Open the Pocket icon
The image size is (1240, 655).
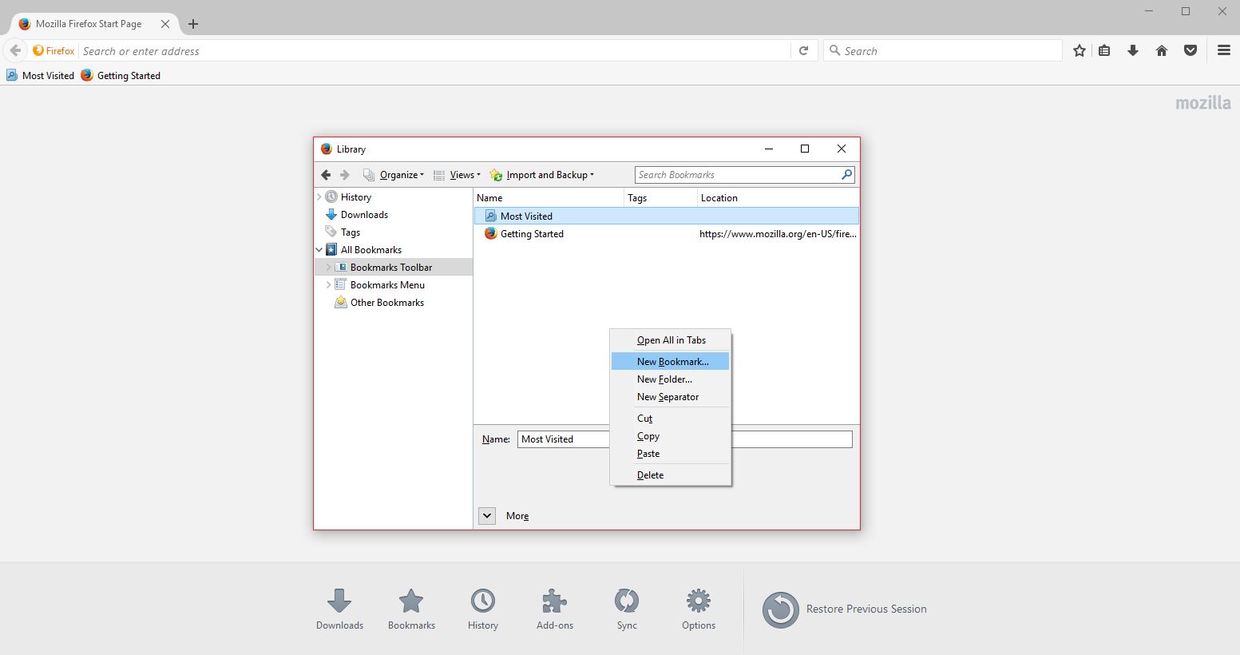coord(1190,51)
